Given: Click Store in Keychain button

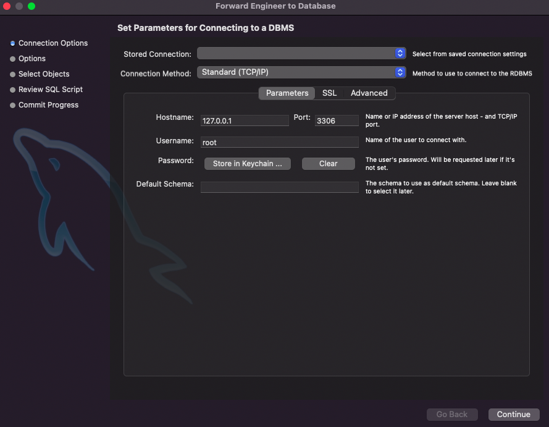Looking at the screenshot, I should click(x=247, y=164).
